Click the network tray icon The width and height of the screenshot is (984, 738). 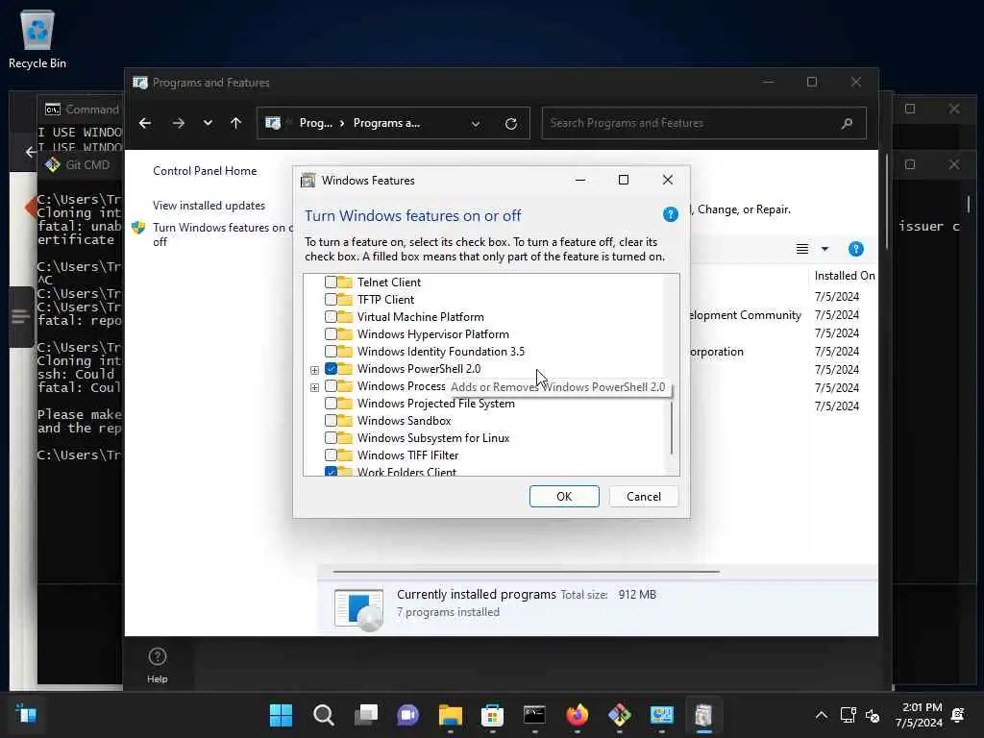[x=848, y=715]
